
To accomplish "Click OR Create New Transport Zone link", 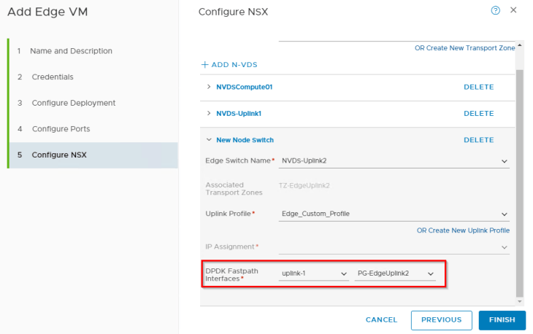I will pos(464,47).
